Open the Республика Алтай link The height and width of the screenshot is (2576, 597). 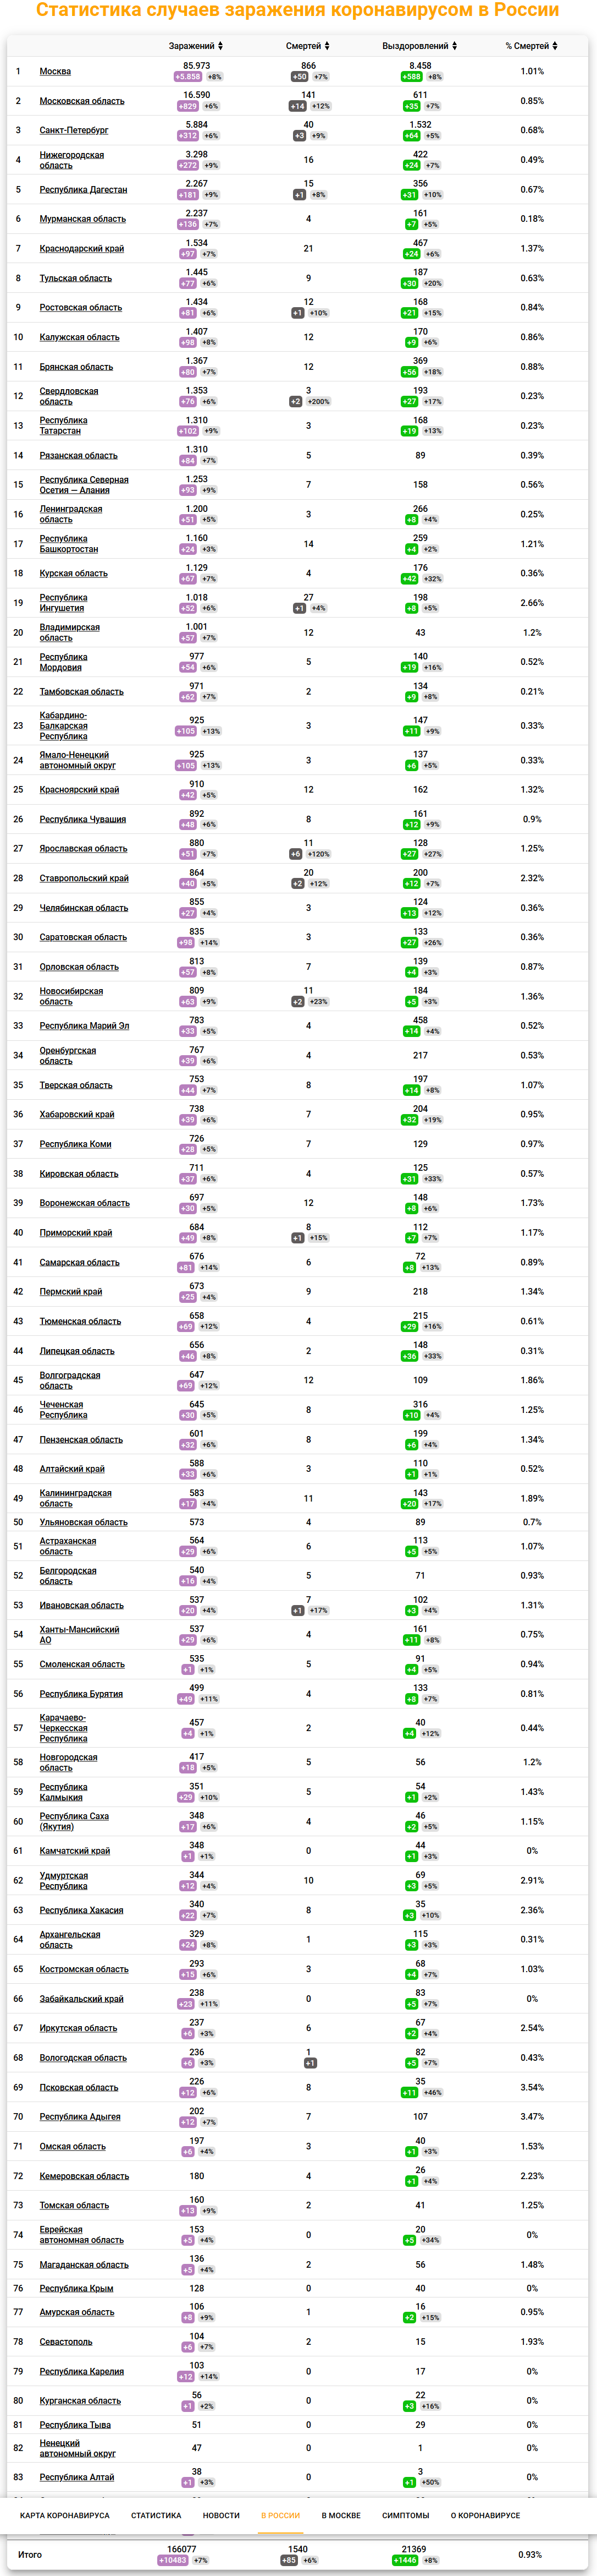77,2477
